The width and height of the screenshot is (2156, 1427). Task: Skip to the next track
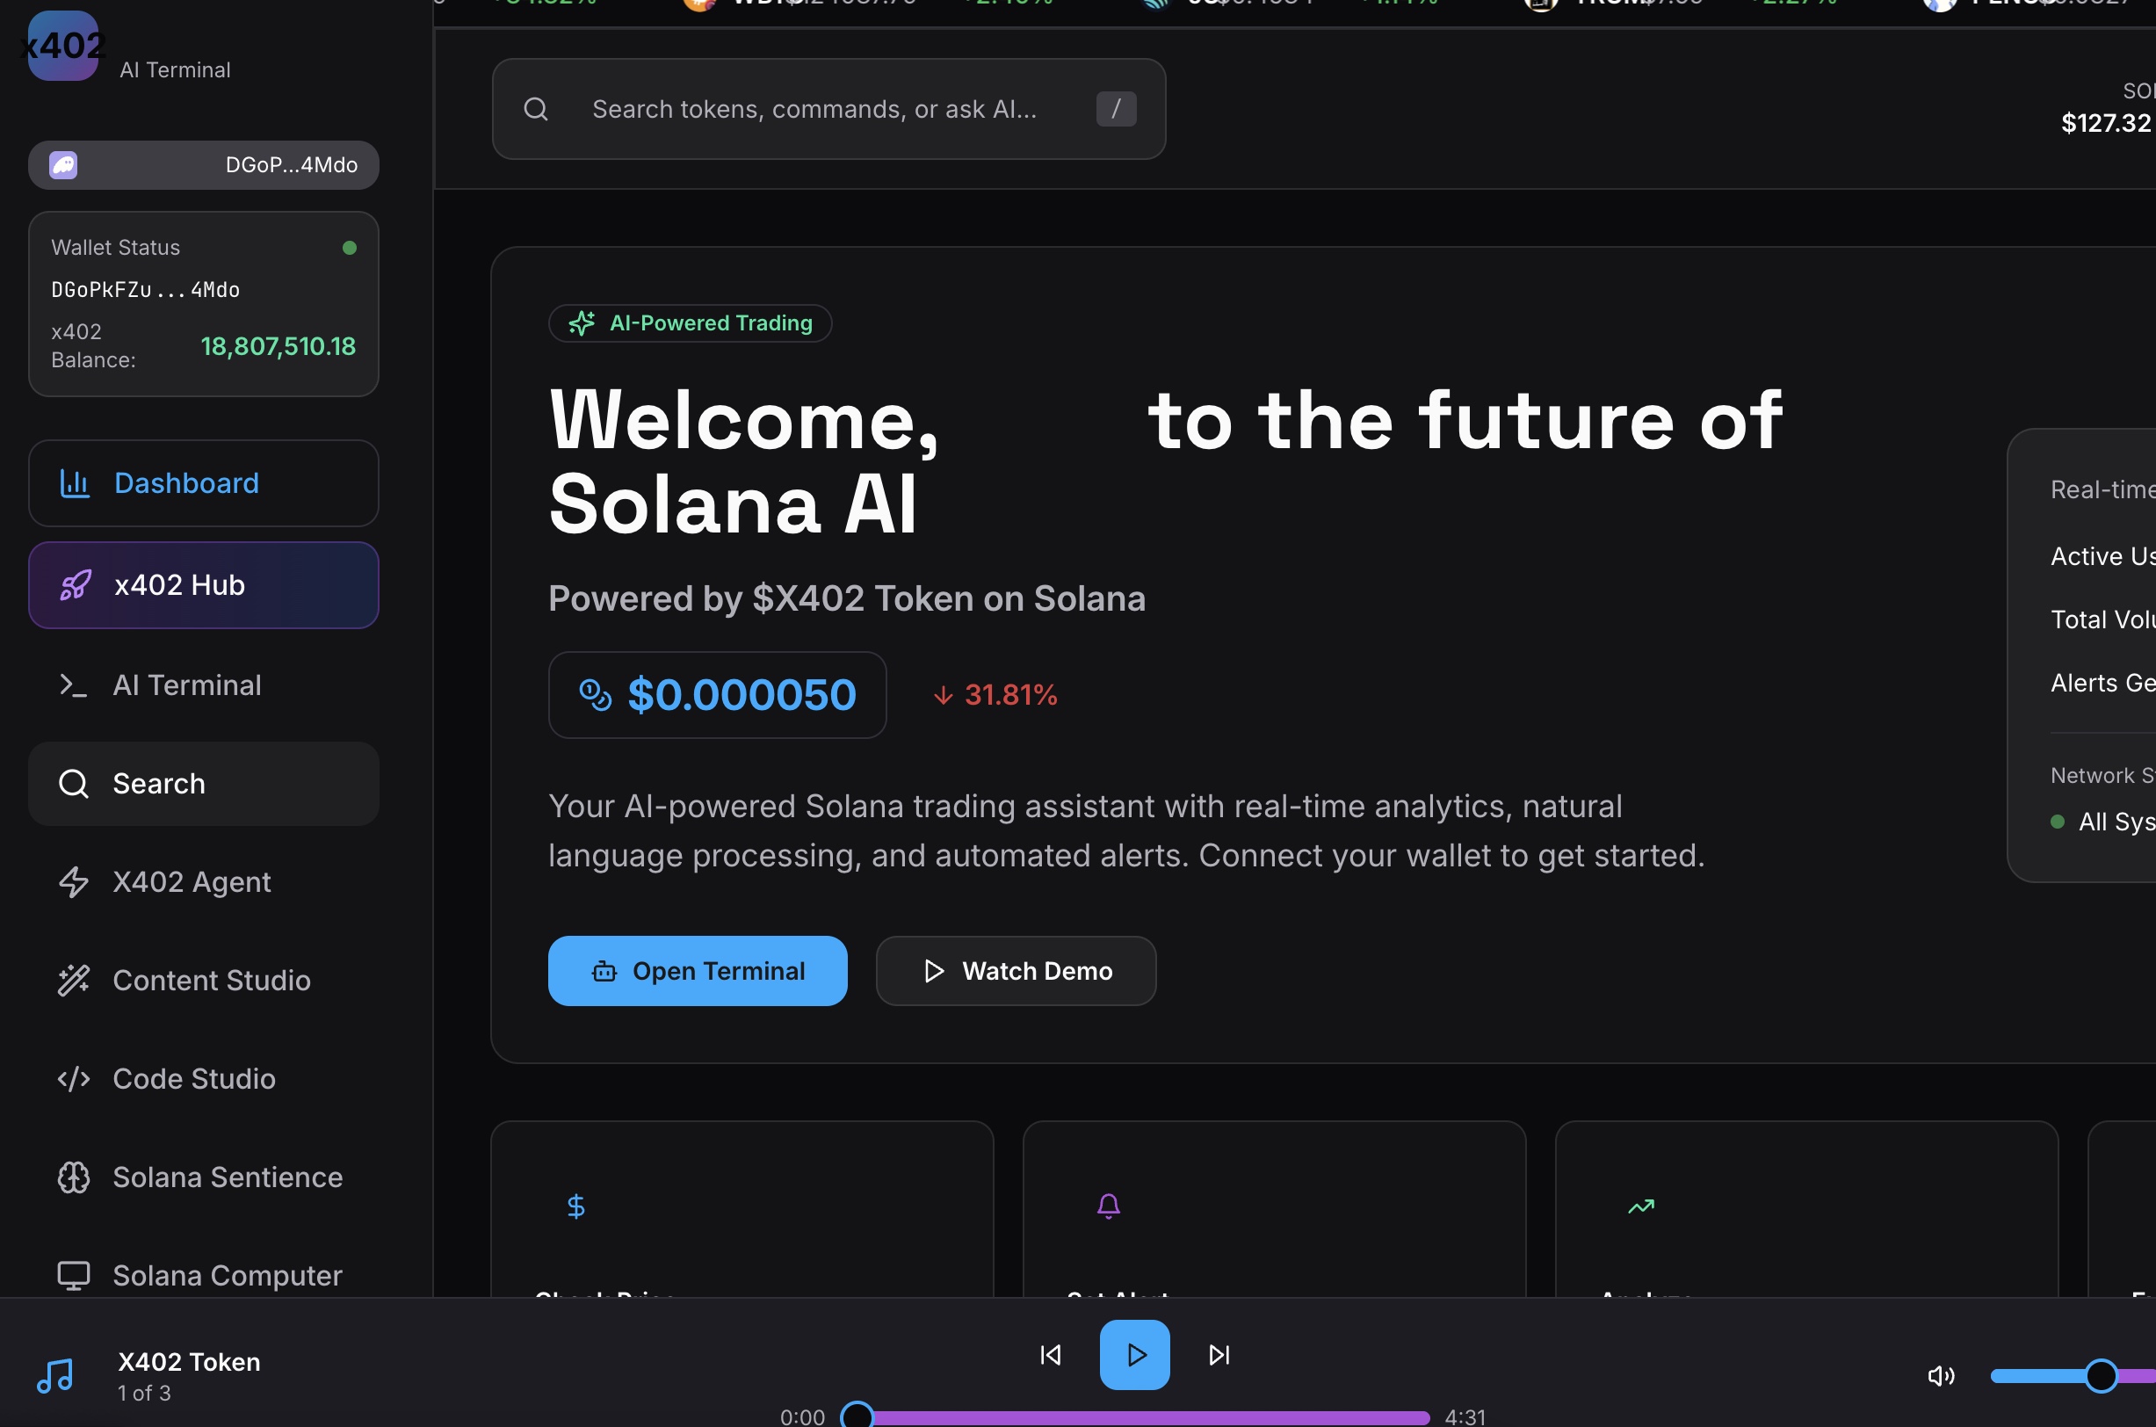[x=1219, y=1355]
